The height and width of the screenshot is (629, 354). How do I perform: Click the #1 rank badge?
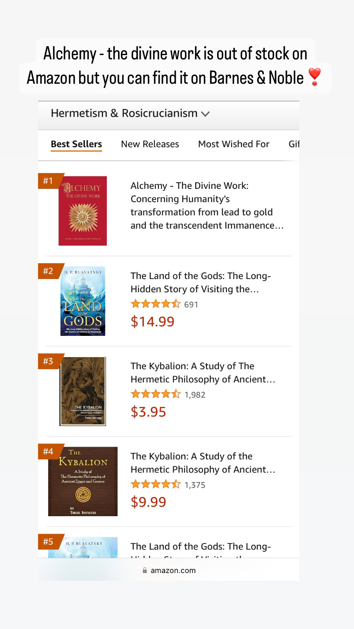point(48,181)
